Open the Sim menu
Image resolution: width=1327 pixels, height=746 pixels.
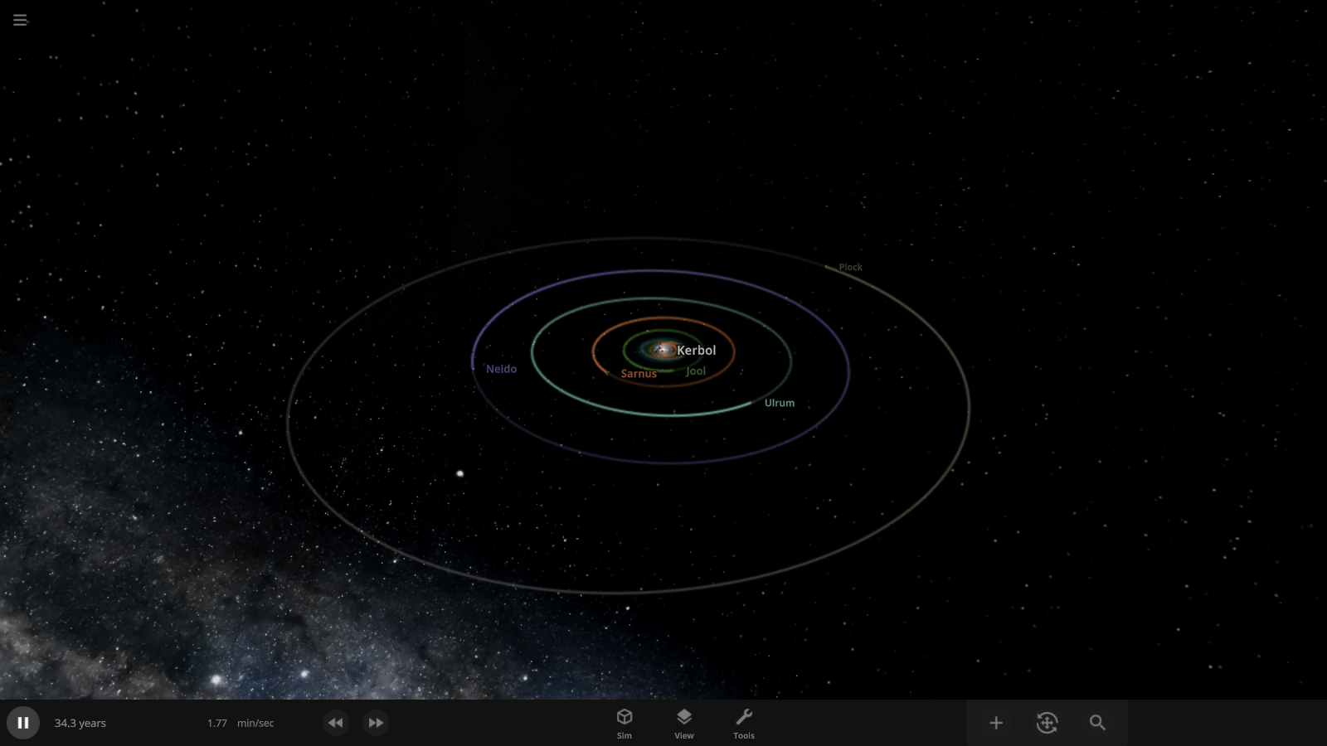pos(625,723)
